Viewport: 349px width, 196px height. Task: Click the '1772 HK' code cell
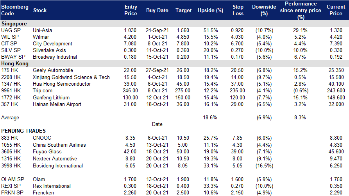pos(11,97)
